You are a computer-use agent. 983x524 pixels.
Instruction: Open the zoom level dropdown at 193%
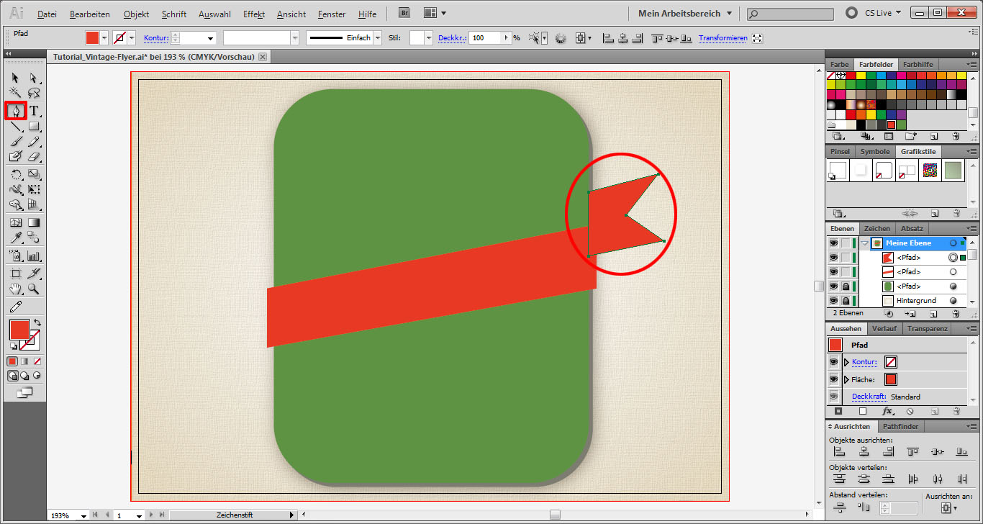(84, 516)
